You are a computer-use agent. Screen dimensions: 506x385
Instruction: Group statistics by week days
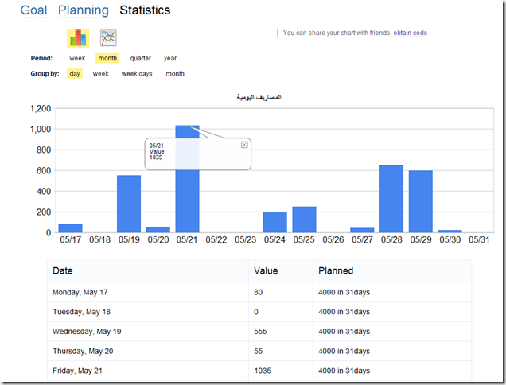pos(137,73)
